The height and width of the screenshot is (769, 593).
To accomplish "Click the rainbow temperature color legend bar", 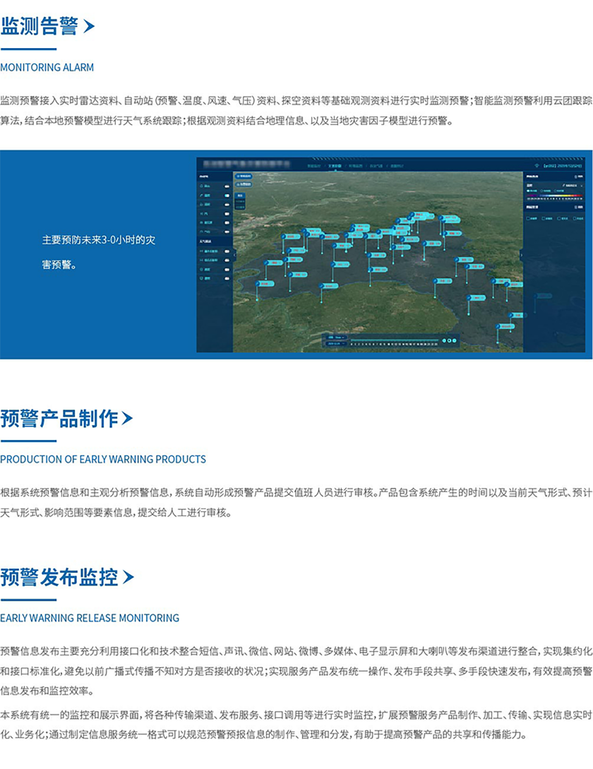I will click(x=555, y=197).
